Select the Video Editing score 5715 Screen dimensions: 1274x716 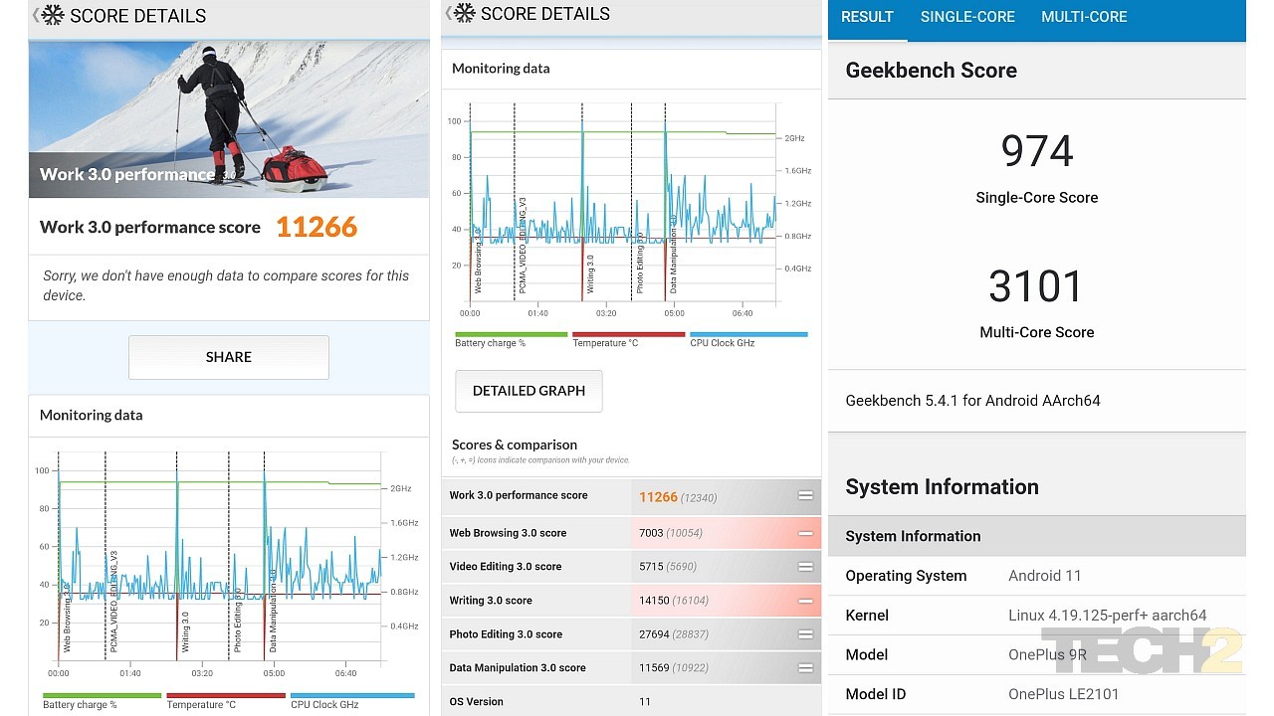(x=651, y=567)
